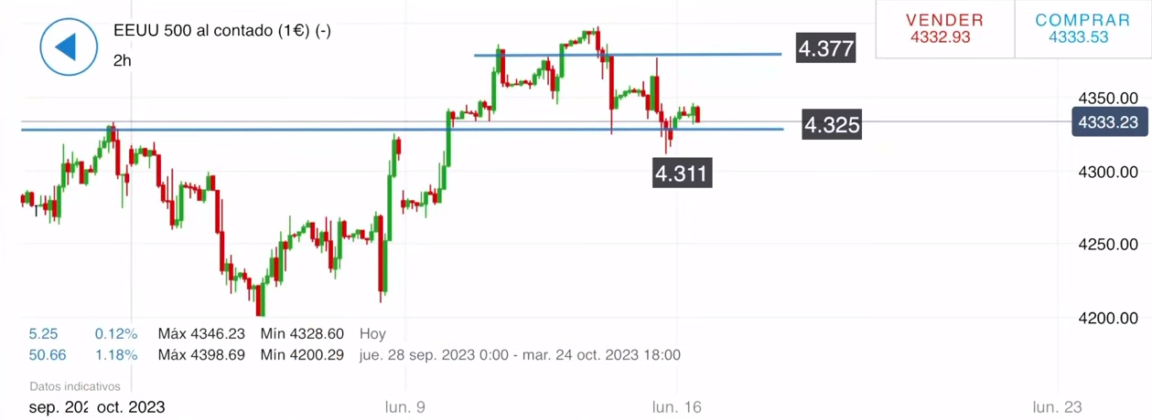
Task: Select the EEUU 500 al contado title
Action: pos(221,31)
